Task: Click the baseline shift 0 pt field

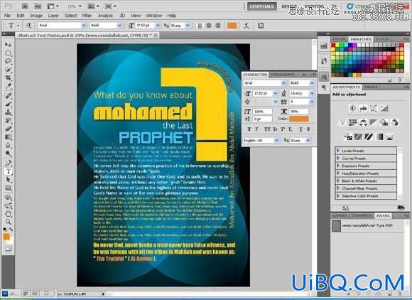Action: click(x=262, y=119)
